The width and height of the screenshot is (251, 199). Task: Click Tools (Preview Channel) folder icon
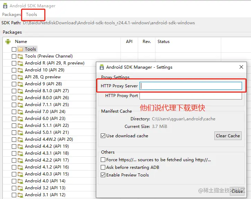[x=20, y=56]
